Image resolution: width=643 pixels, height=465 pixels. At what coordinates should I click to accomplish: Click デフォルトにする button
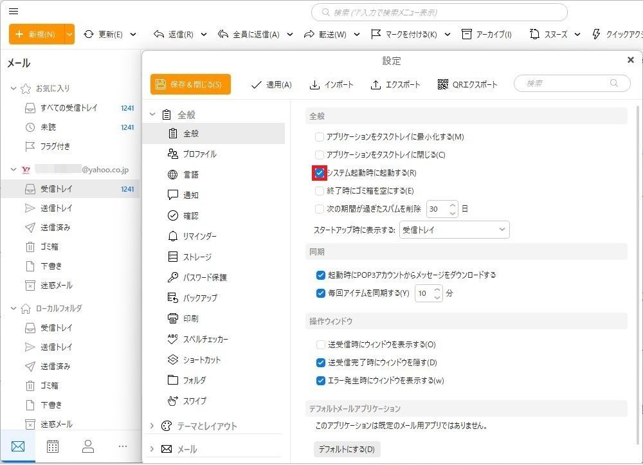coord(347,449)
